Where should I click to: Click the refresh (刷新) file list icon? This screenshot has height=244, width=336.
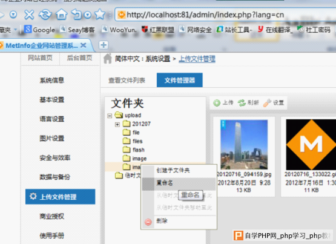(x=242, y=103)
